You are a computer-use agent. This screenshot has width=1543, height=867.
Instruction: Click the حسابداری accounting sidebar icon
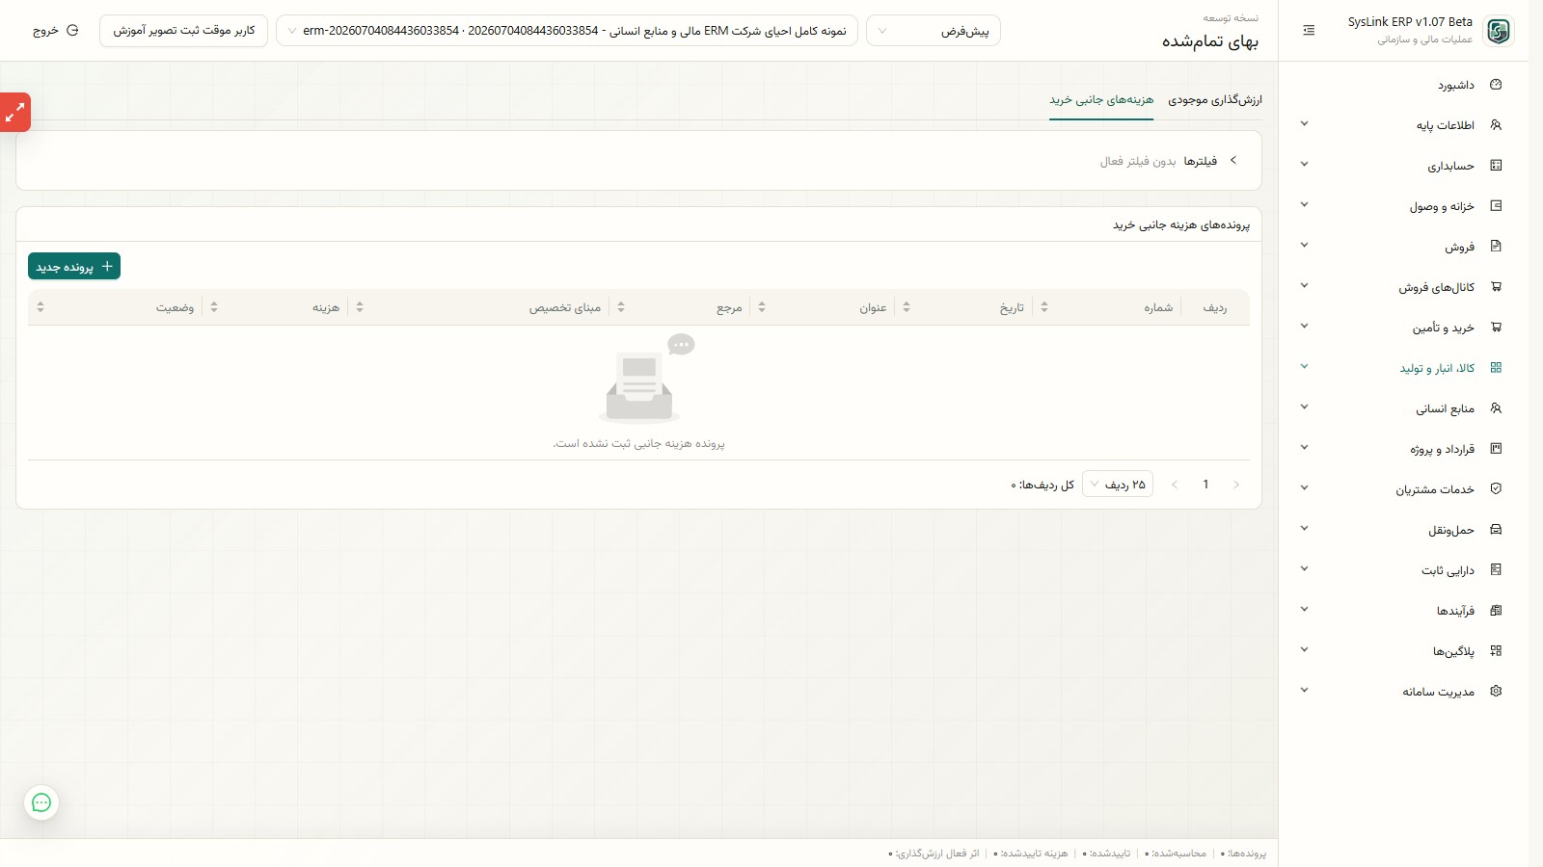1496,166
